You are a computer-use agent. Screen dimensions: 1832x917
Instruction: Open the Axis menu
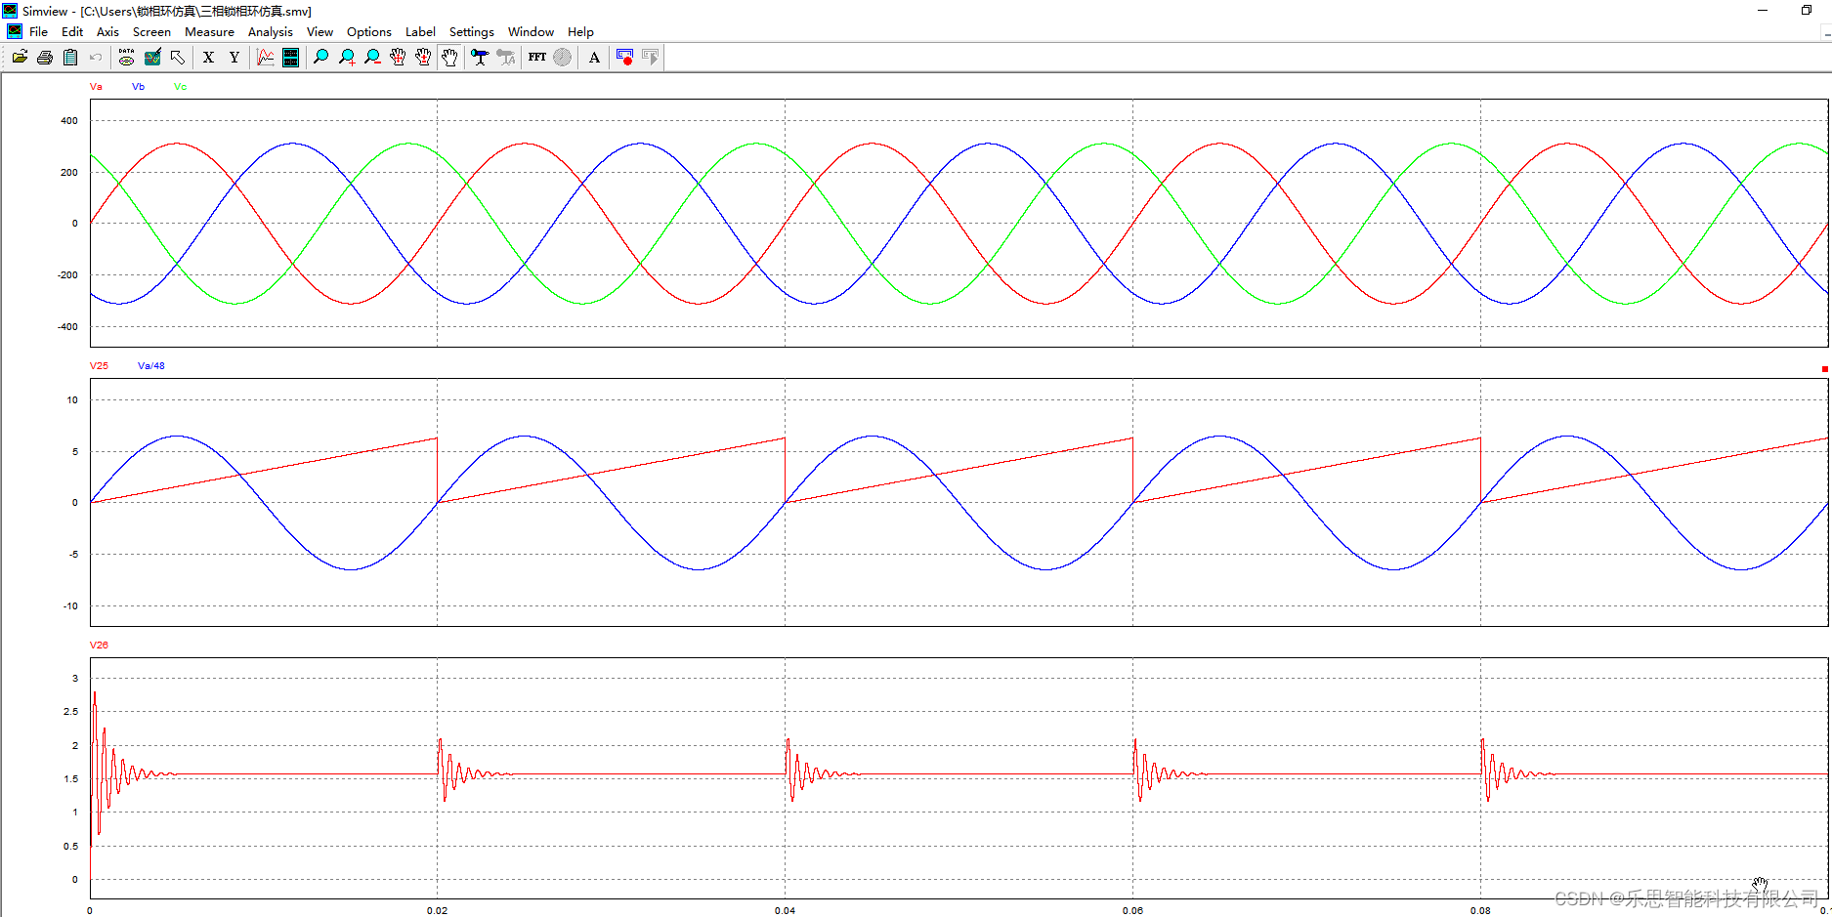(x=107, y=32)
